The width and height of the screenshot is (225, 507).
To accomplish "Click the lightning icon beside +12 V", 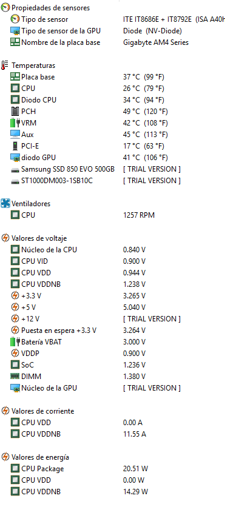I will [x=15, y=319].
